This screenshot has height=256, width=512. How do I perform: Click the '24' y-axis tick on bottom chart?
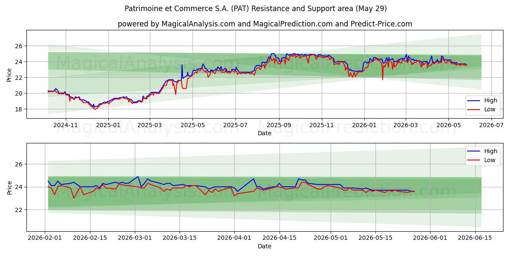pos(20,187)
